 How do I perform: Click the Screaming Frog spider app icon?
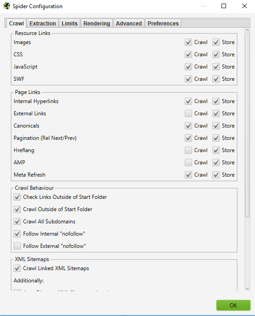7,6
